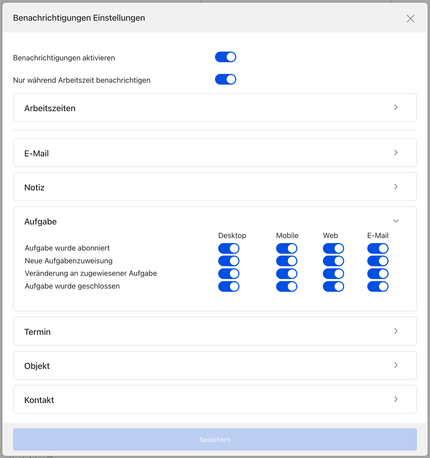Image resolution: width=430 pixels, height=458 pixels.
Task: Collapse the Aufgabe section chevron
Action: pyautogui.click(x=396, y=221)
